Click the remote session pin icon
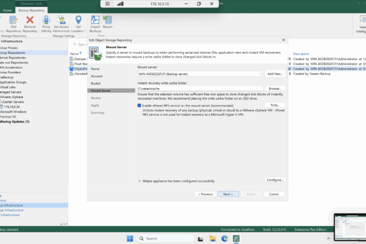The width and height of the screenshot is (366, 244). click(108, 4)
